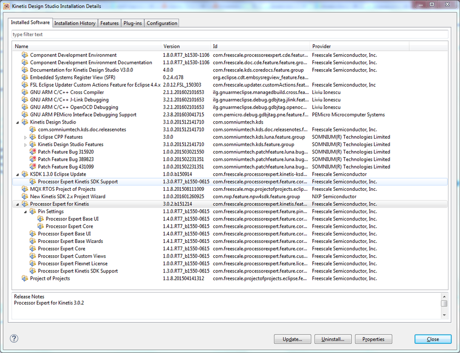This screenshot has width=460, height=353.
Task: Click the Project of Projects feature icon
Action: (25, 278)
